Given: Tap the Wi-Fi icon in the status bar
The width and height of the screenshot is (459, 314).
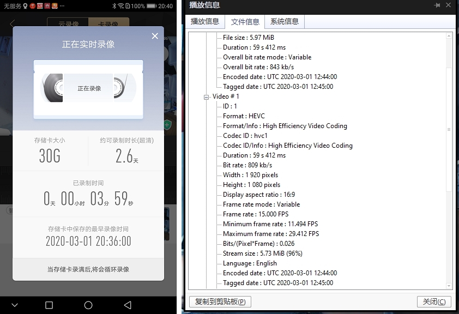Looking at the screenshot, I should (120, 7).
